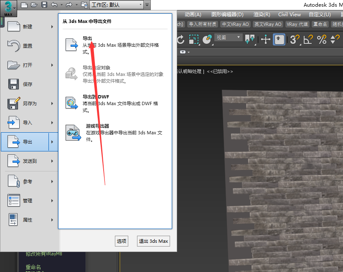
Task: Select the Select and Place tool
Action: click(x=207, y=40)
